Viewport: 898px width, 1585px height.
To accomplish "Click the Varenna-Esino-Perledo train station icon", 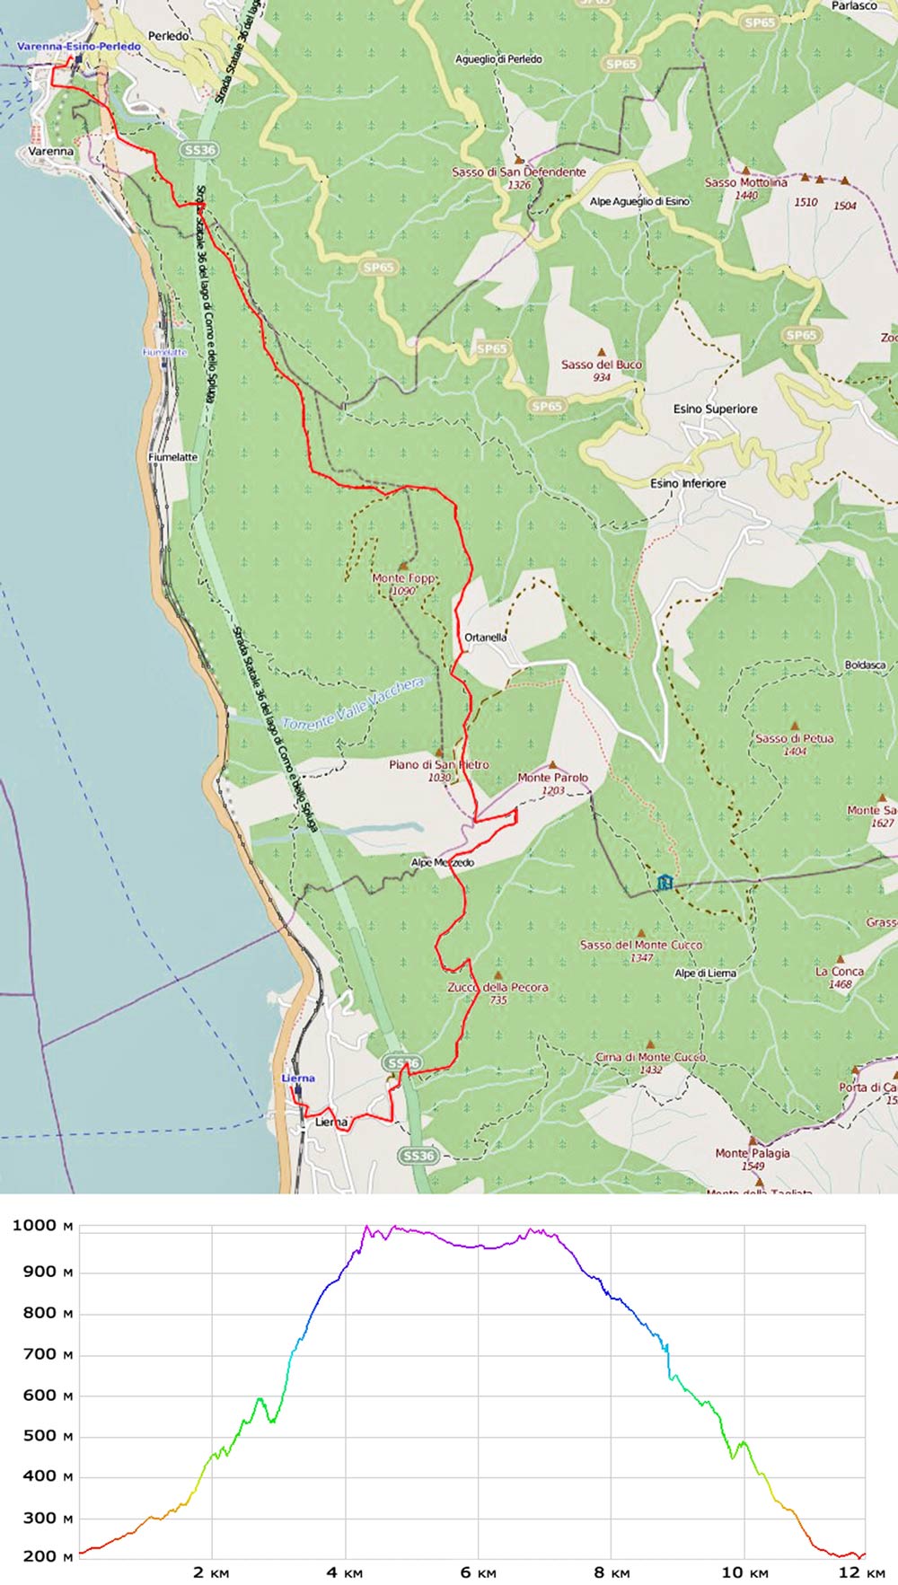I will coord(80,59).
